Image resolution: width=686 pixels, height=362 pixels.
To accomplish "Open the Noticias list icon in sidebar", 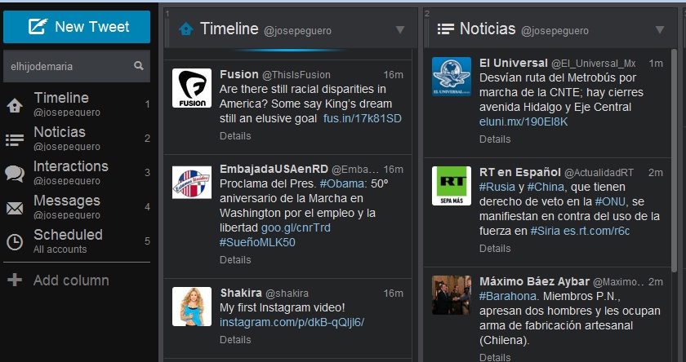I will coord(15,139).
